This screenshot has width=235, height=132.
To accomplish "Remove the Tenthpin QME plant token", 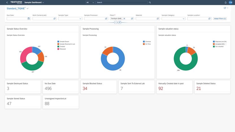I will [124, 19].
